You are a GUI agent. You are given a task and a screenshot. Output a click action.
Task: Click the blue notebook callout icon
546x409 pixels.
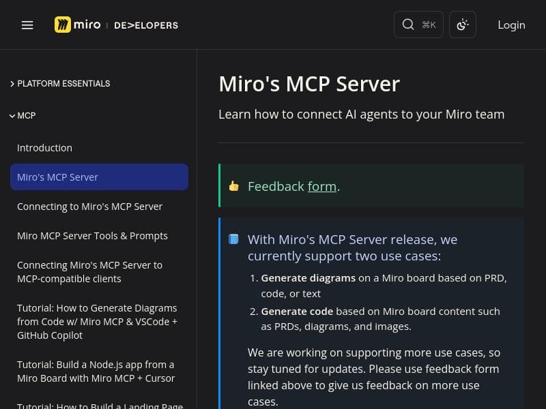click(x=233, y=239)
